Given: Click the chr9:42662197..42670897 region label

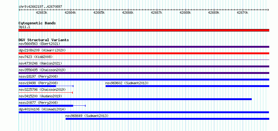Looking at the screenshot, I should tap(40, 7).
